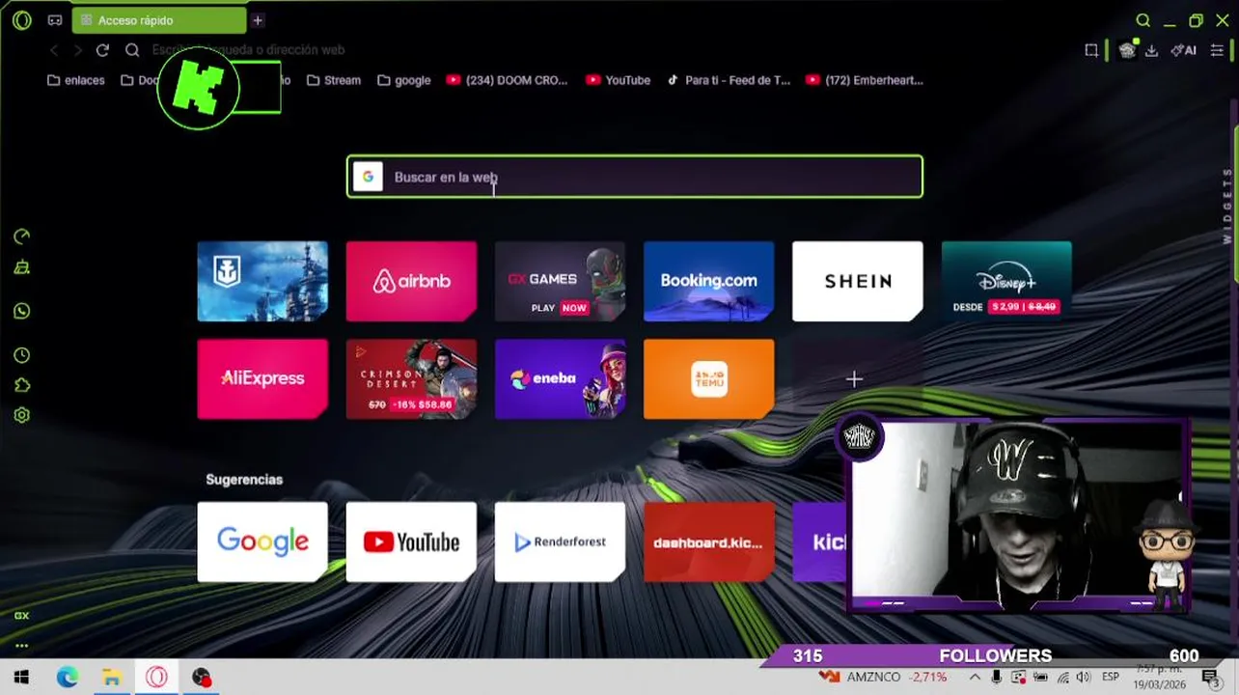Switch to Opera GX in the taskbar

(x=156, y=678)
